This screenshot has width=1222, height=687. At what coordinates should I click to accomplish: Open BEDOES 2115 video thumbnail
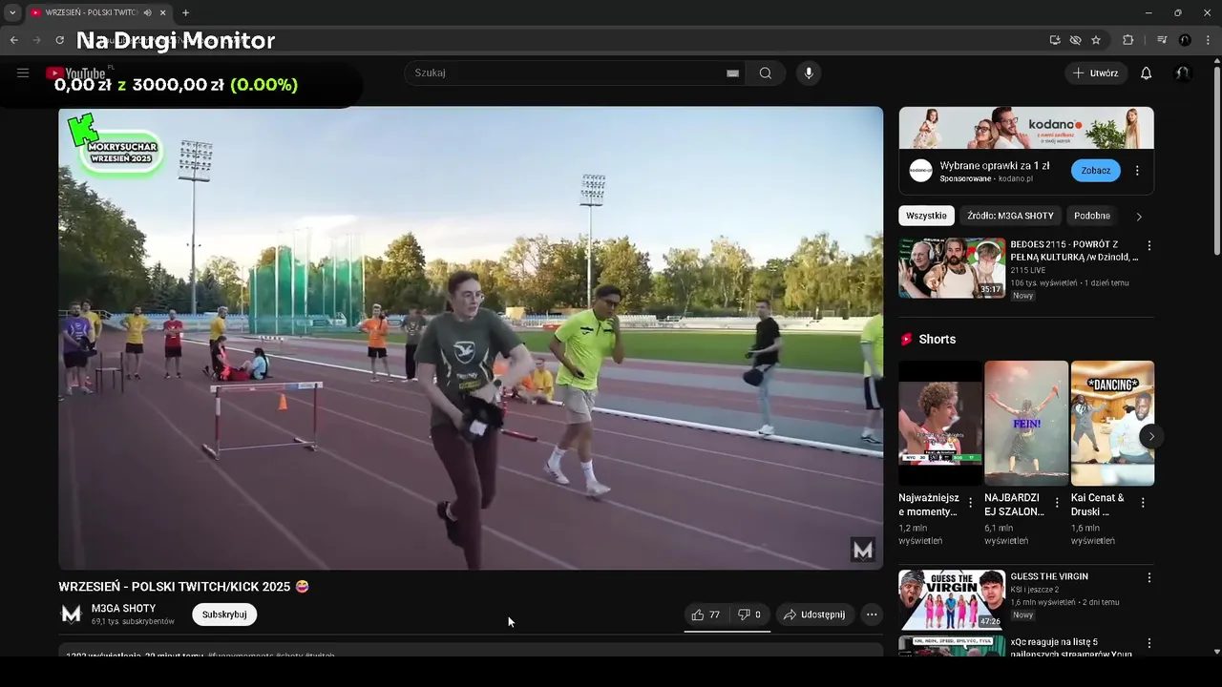952,268
